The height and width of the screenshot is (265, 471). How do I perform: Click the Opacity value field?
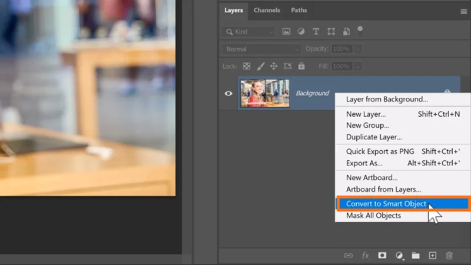tap(343, 49)
